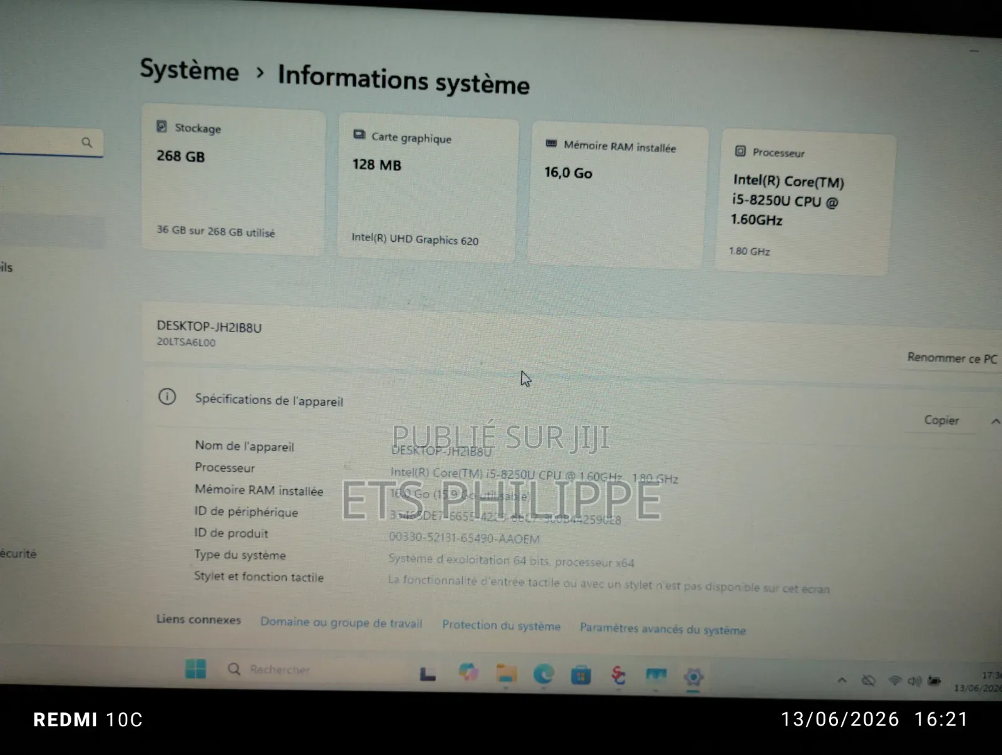Click the Renommer ce PC button
The width and height of the screenshot is (1002, 755).
951,358
